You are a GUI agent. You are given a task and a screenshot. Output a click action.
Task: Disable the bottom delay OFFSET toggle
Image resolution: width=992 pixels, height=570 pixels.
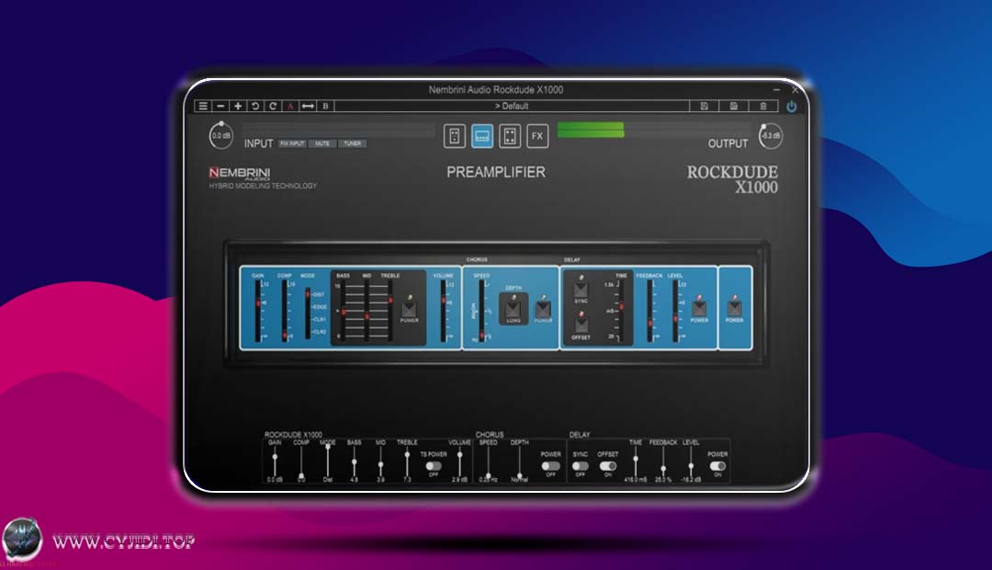[608, 466]
